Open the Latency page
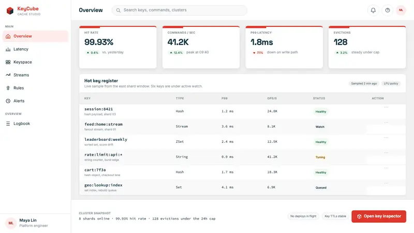Screen dimensions: 414x233 pyautogui.click(x=35, y=49)
